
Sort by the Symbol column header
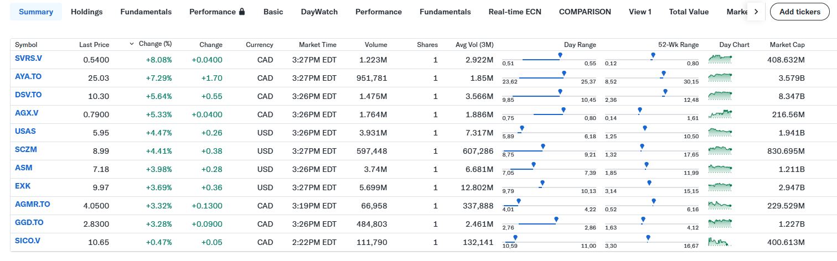(26, 45)
